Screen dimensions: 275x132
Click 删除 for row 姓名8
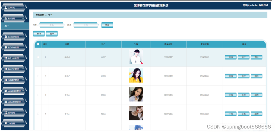[x=257, y=57]
